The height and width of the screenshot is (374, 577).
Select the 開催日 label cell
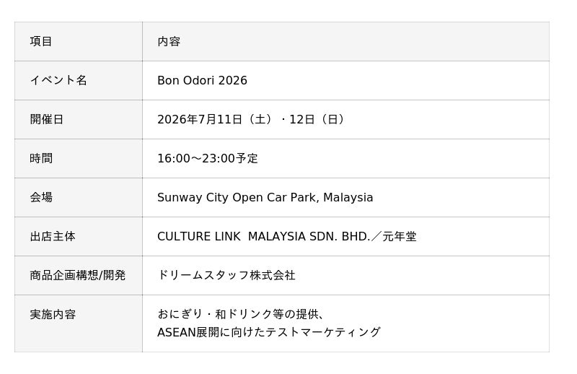click(x=79, y=119)
